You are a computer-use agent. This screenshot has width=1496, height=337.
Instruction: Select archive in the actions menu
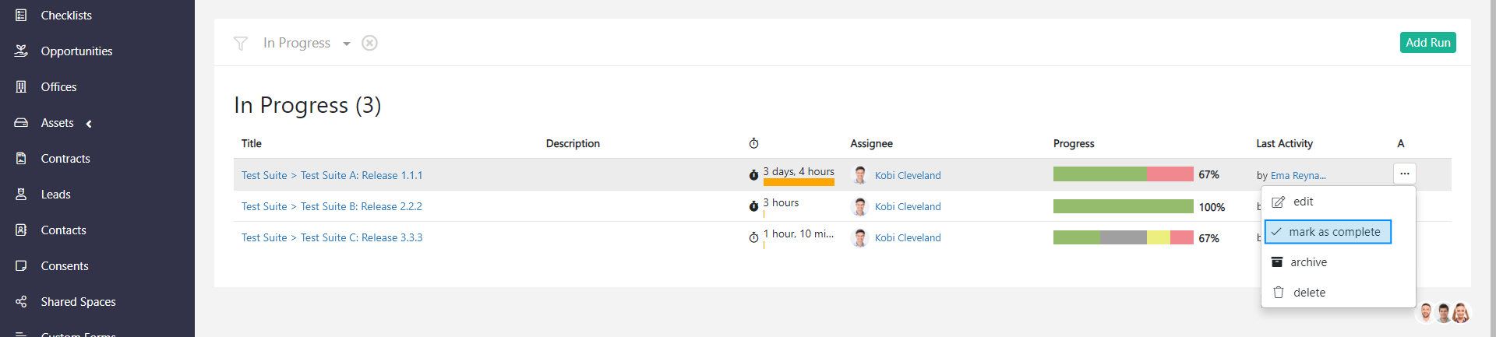(x=1308, y=262)
